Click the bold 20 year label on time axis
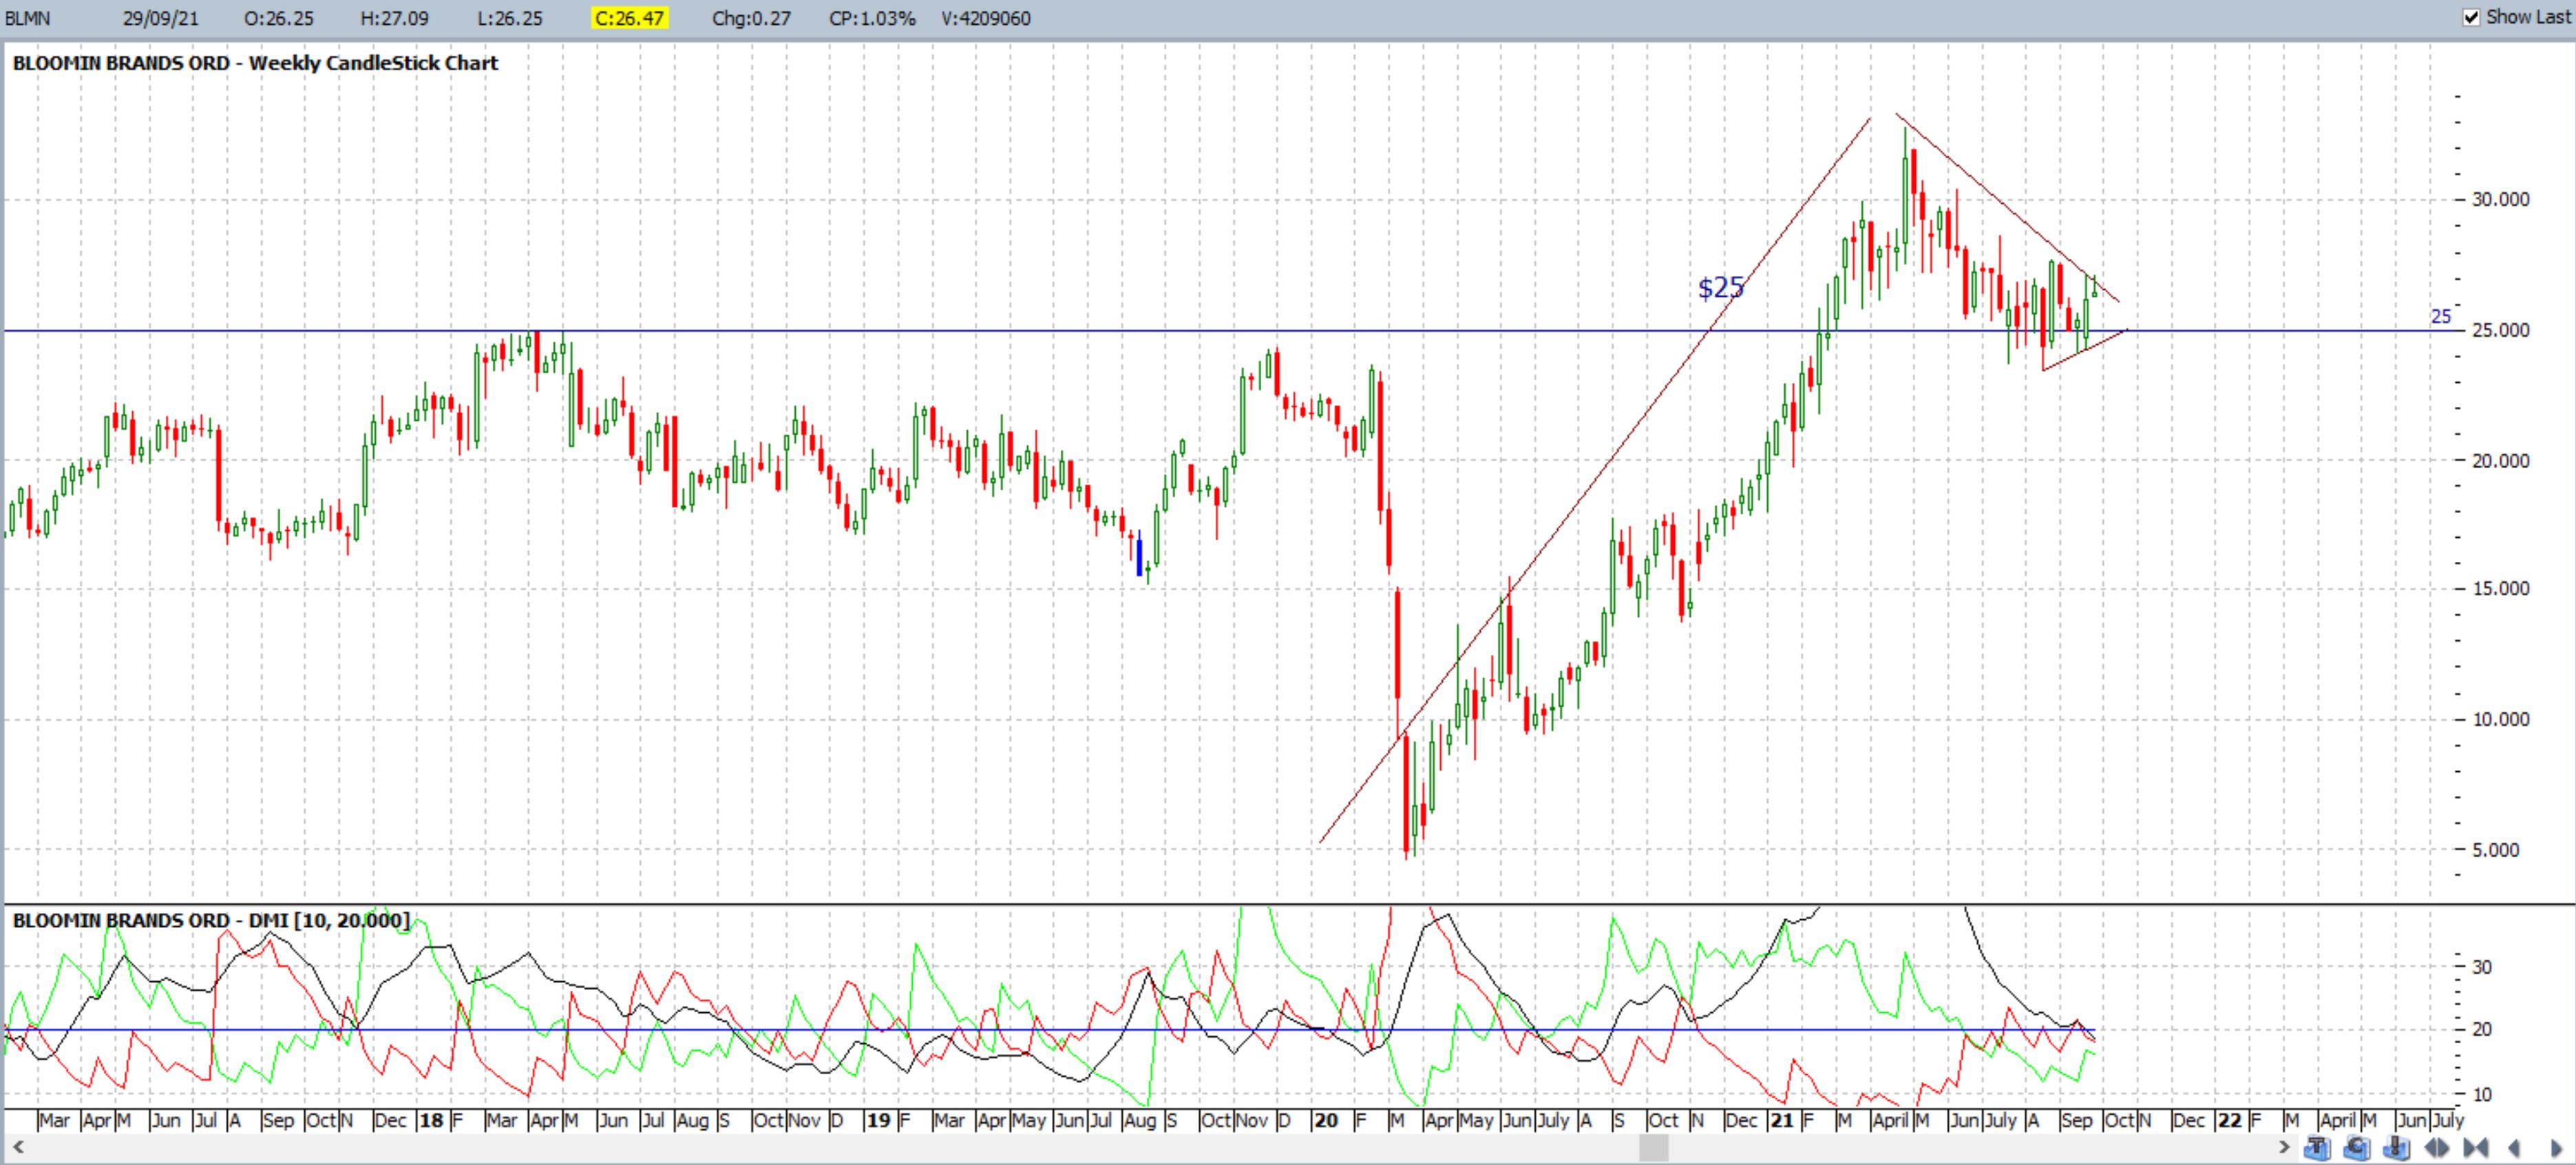The image size is (2576, 1165). [1326, 1120]
